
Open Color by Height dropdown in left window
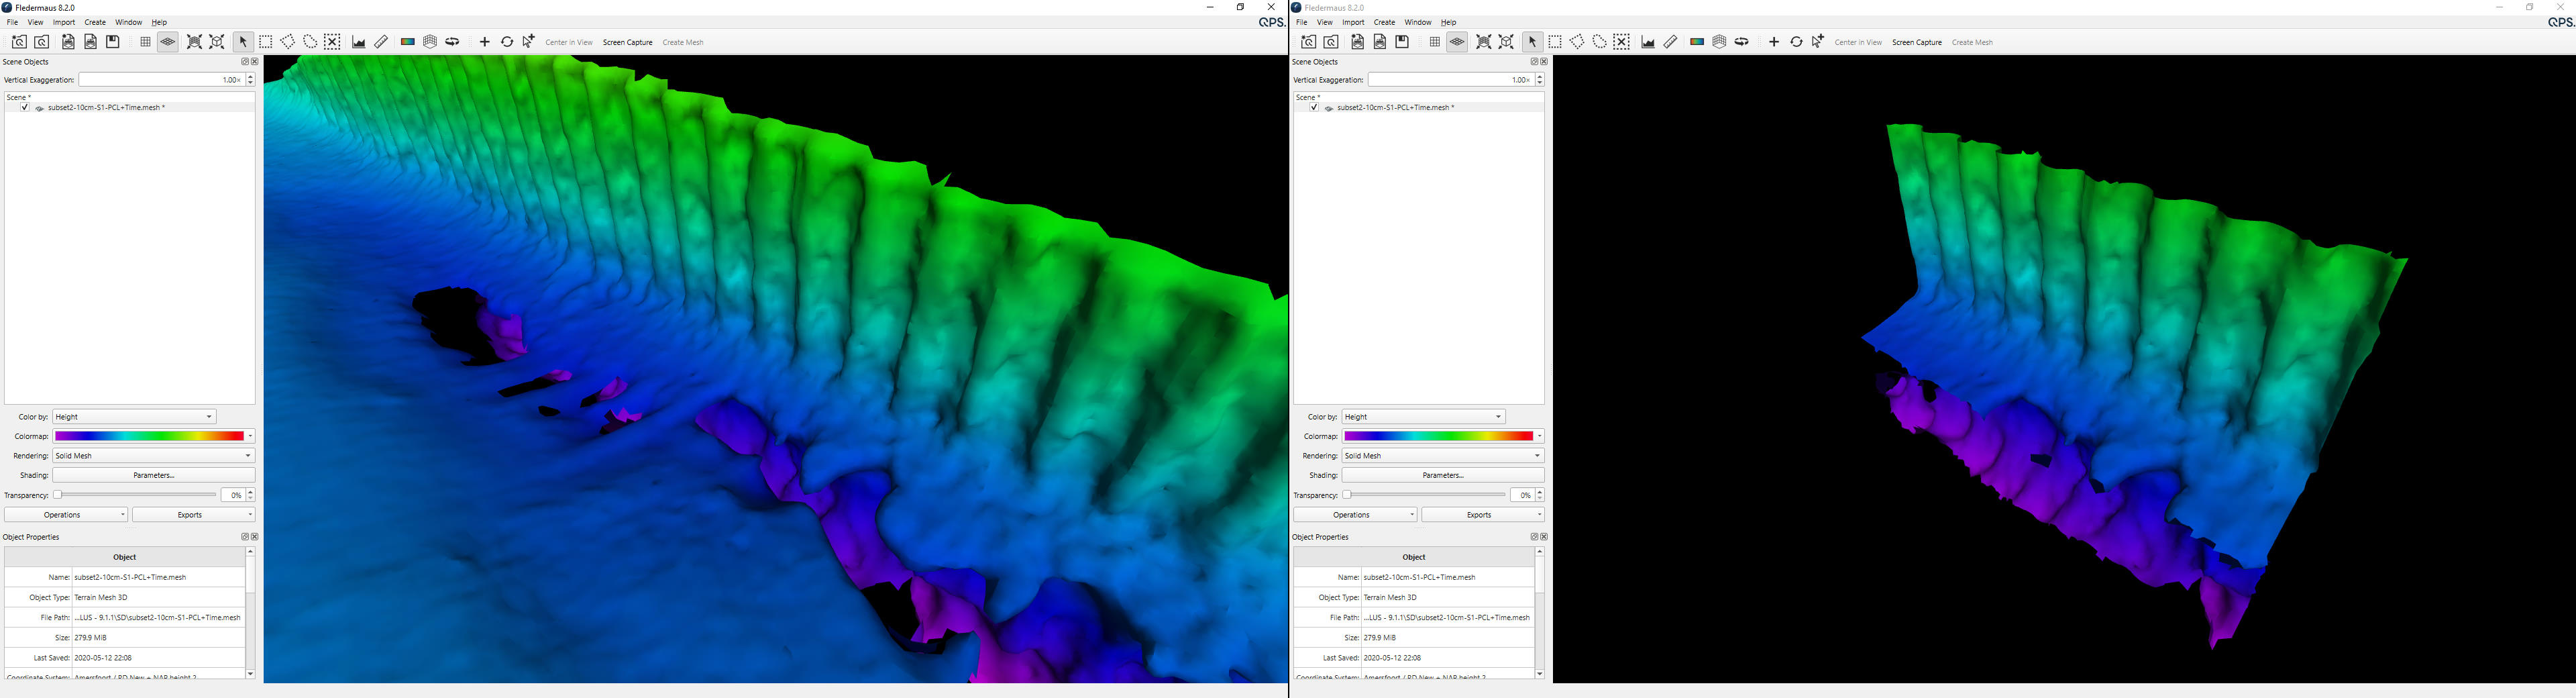coord(134,417)
